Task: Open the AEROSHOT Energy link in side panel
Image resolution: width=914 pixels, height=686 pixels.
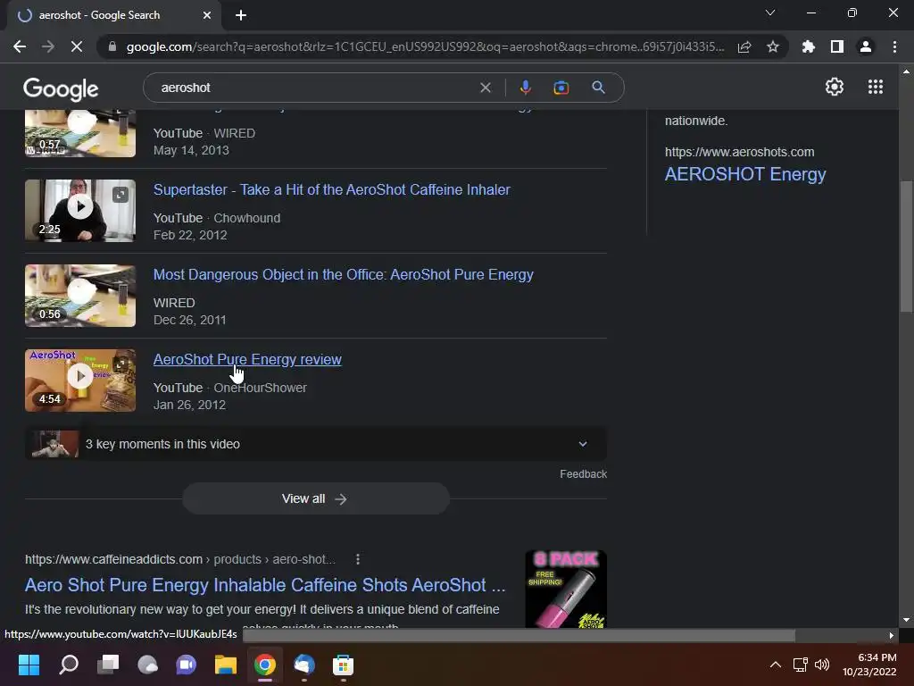Action: click(x=745, y=174)
